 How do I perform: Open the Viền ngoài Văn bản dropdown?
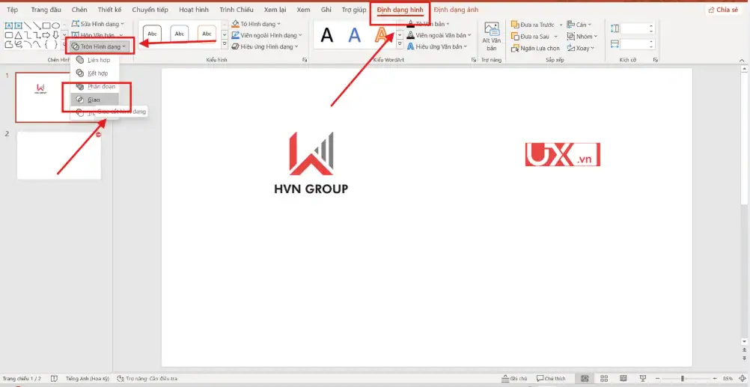click(x=439, y=35)
